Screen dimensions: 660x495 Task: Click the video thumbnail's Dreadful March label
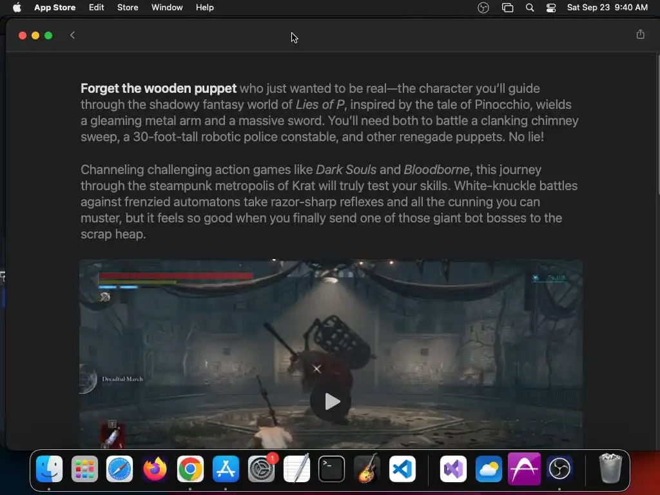click(122, 379)
